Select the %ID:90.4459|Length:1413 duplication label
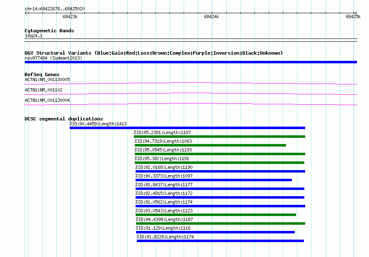Viewport: 369px width, 257px height. click(x=98, y=124)
